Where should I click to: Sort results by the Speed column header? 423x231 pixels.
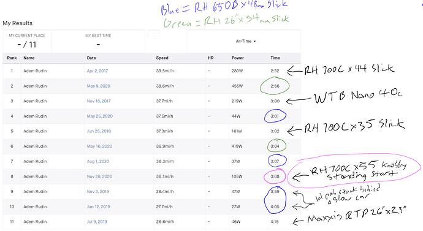coord(162,58)
